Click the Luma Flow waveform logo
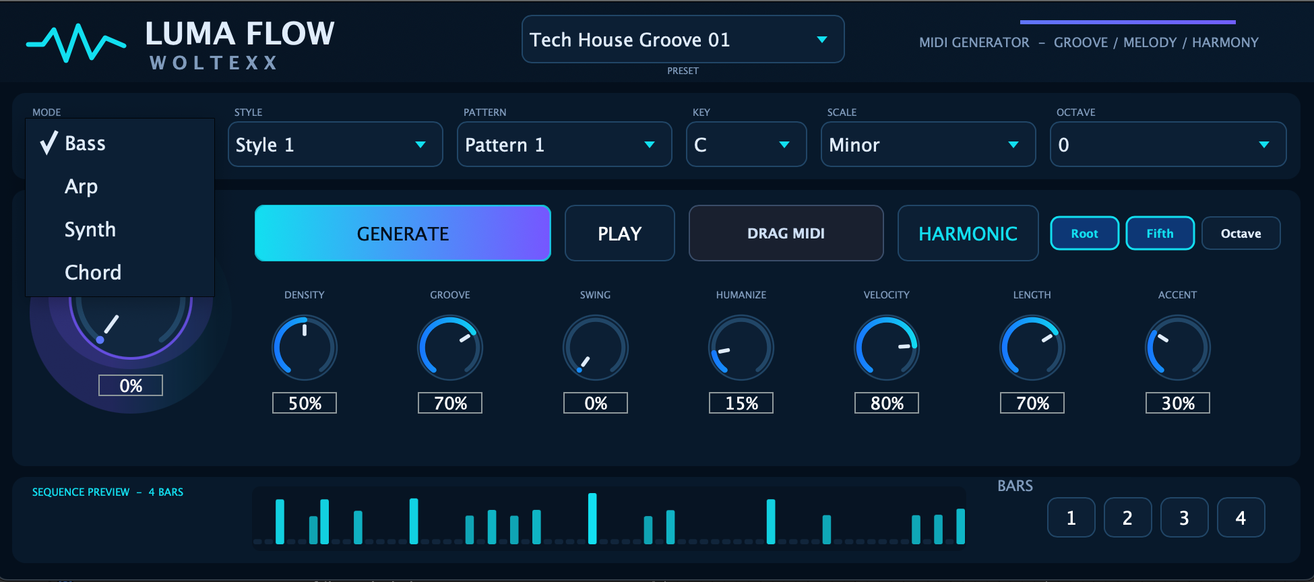 76,44
